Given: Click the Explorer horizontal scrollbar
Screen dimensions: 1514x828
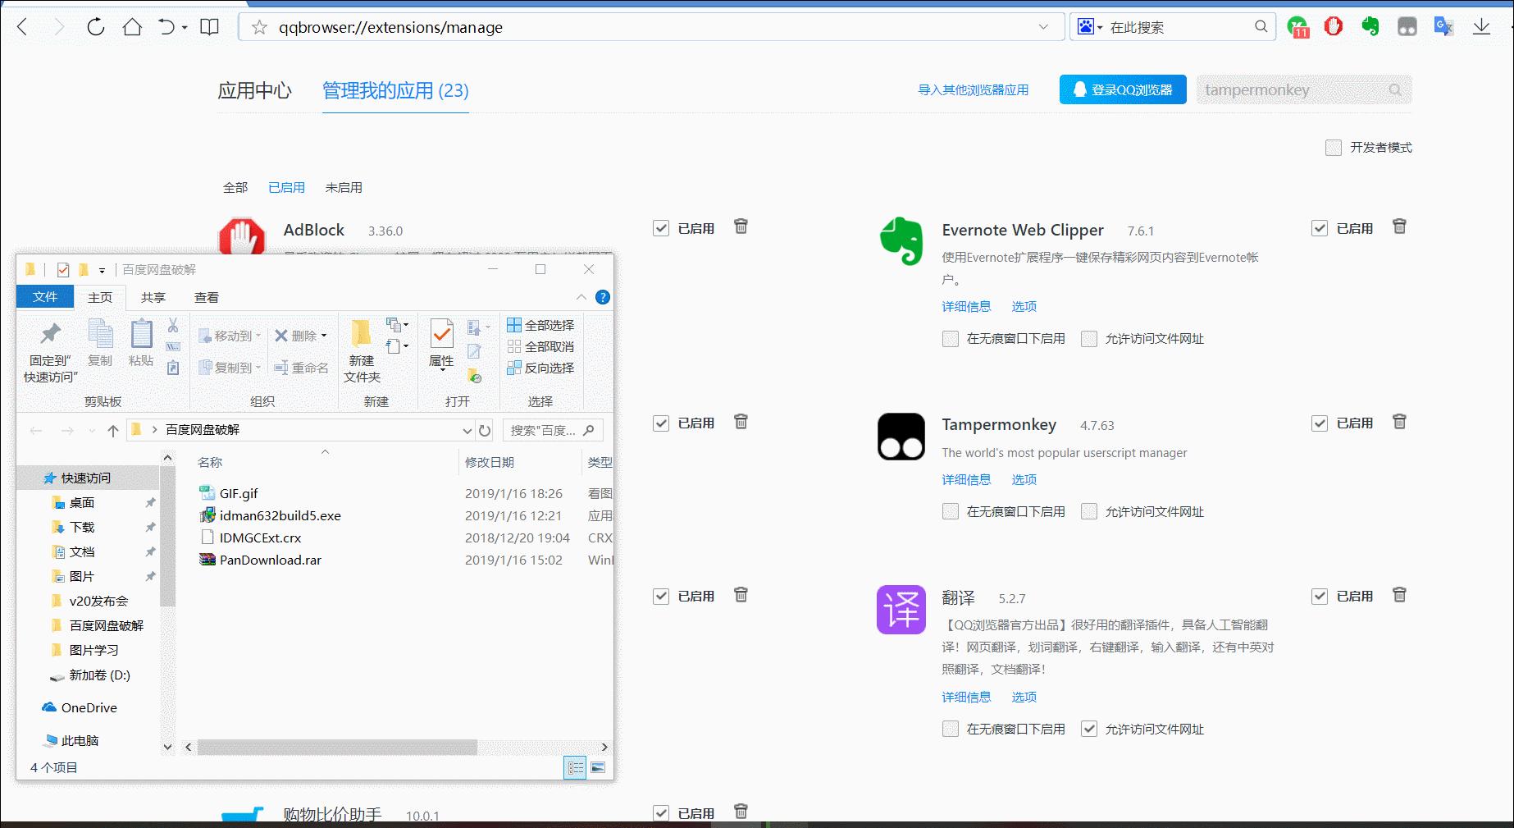Looking at the screenshot, I should [337, 748].
